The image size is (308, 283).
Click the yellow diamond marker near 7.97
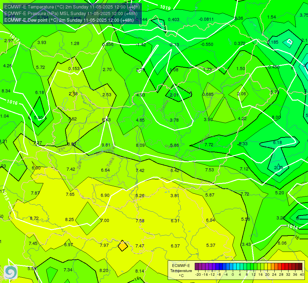pos(123,246)
